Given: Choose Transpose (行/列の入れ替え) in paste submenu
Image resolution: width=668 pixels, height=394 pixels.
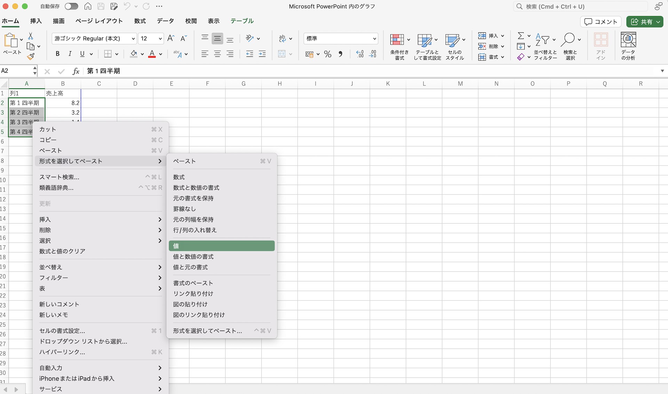Looking at the screenshot, I should tap(222, 230).
